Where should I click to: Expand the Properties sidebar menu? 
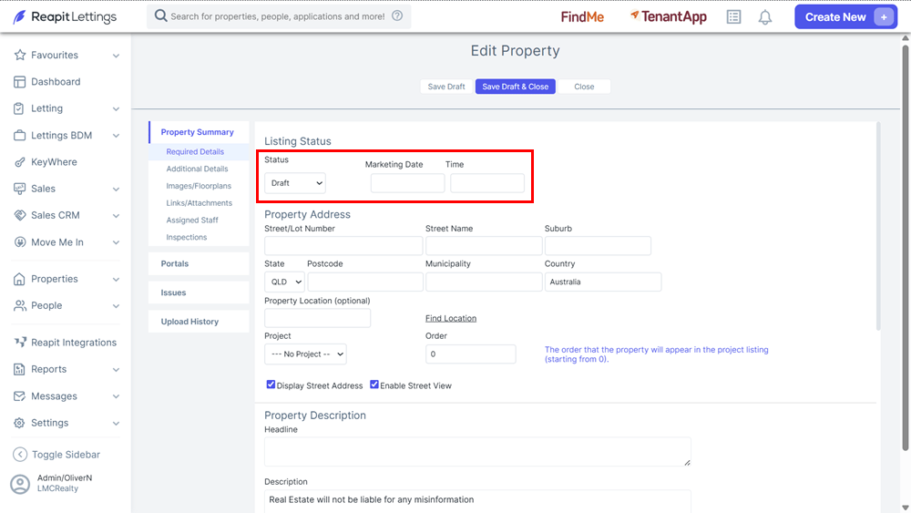[67, 279]
